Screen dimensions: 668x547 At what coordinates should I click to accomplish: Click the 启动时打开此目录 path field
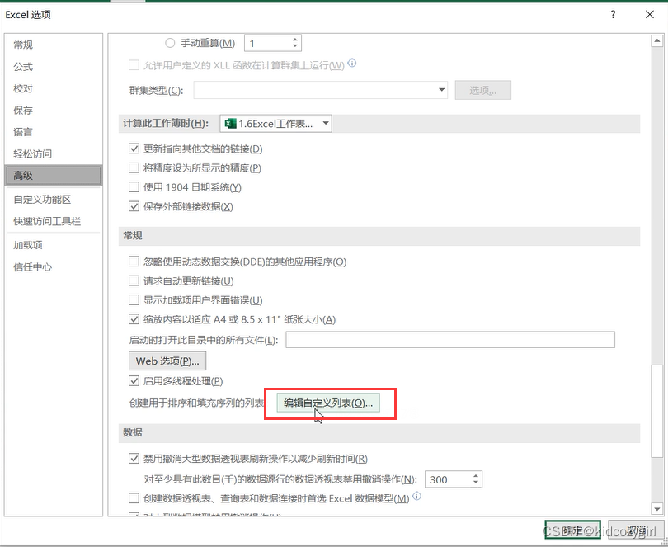[450, 339]
